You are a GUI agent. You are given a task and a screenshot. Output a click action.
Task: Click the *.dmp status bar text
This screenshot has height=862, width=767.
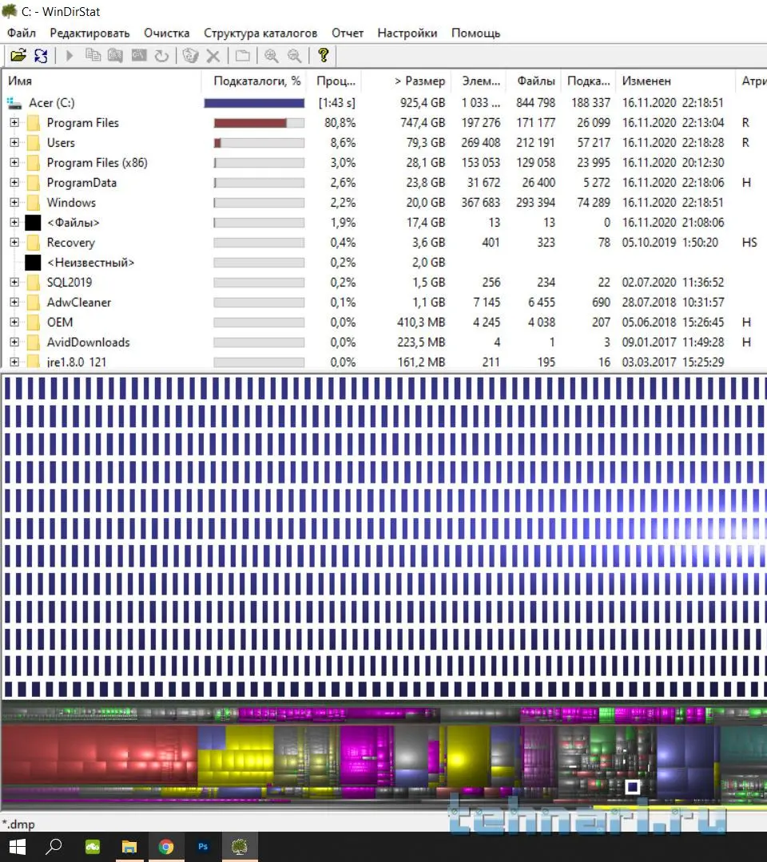(x=18, y=824)
